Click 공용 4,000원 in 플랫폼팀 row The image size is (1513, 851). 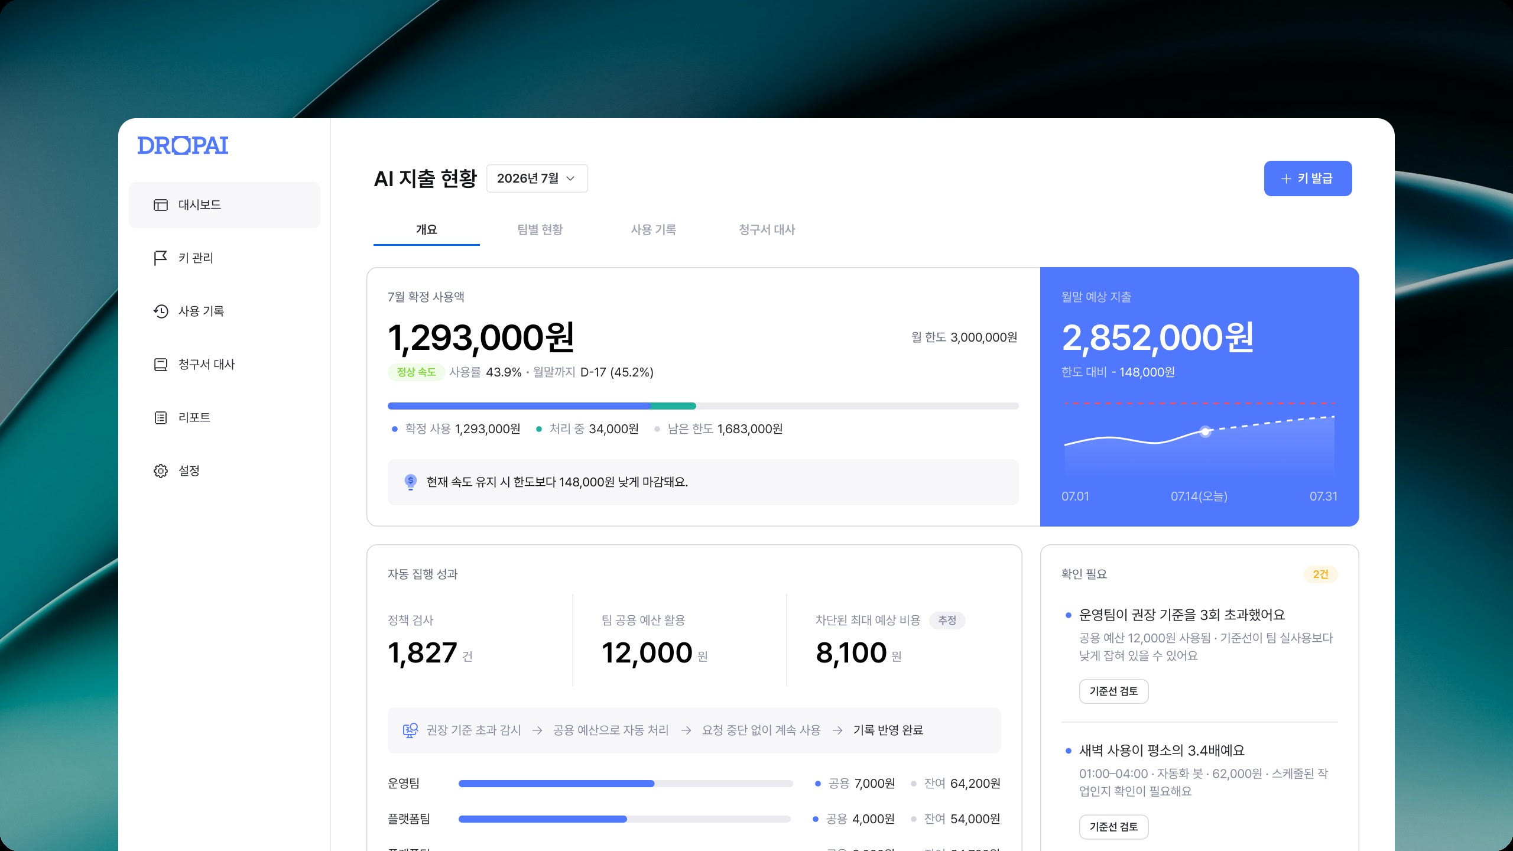click(x=854, y=819)
